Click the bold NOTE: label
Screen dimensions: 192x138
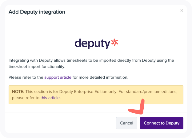click(18, 92)
